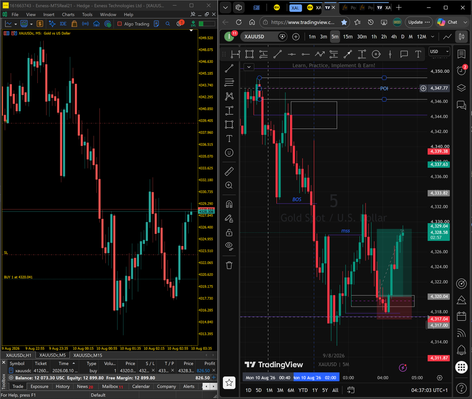Image resolution: width=472 pixels, height=399 pixels.
Task: Open the History tab in Toolbox
Action: pos(63,386)
